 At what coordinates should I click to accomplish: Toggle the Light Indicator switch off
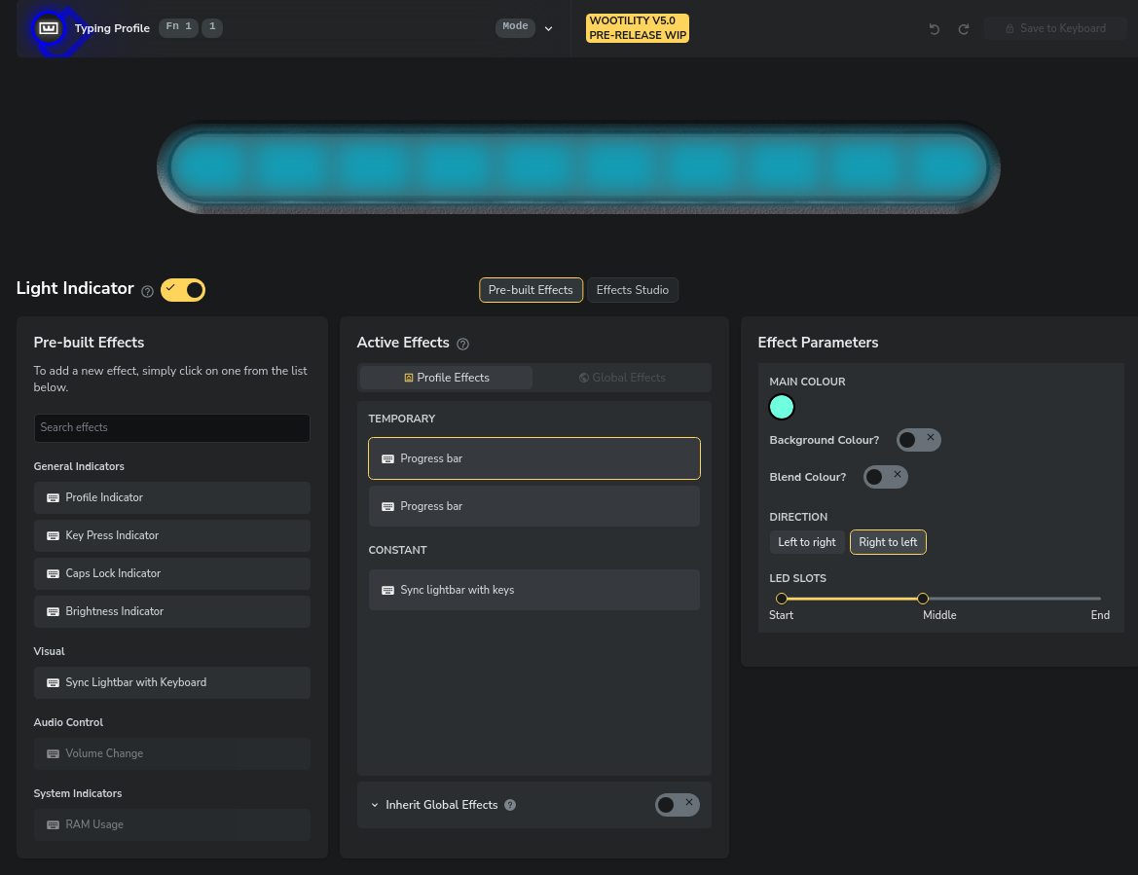click(x=183, y=289)
